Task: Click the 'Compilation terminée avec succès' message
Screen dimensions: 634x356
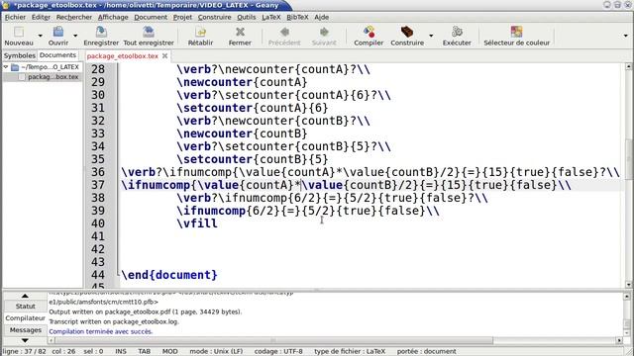Action: (x=101, y=331)
